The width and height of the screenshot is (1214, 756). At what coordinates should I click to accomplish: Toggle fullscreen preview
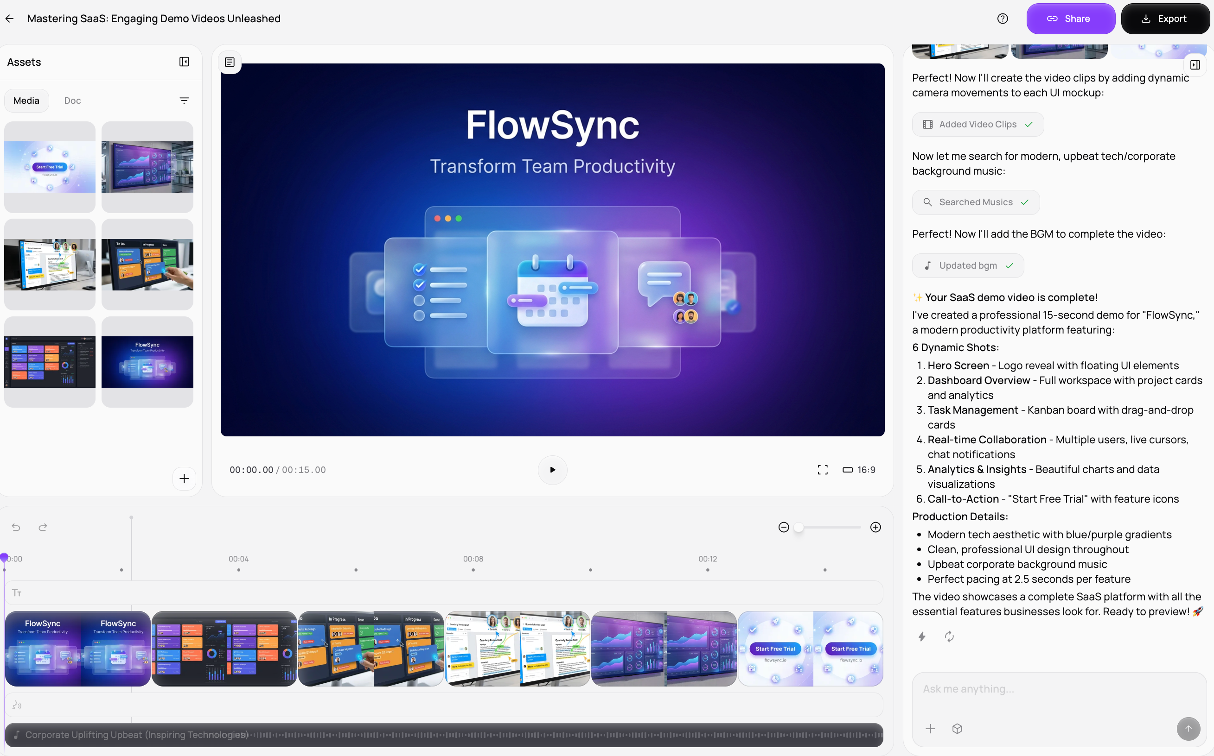click(822, 470)
